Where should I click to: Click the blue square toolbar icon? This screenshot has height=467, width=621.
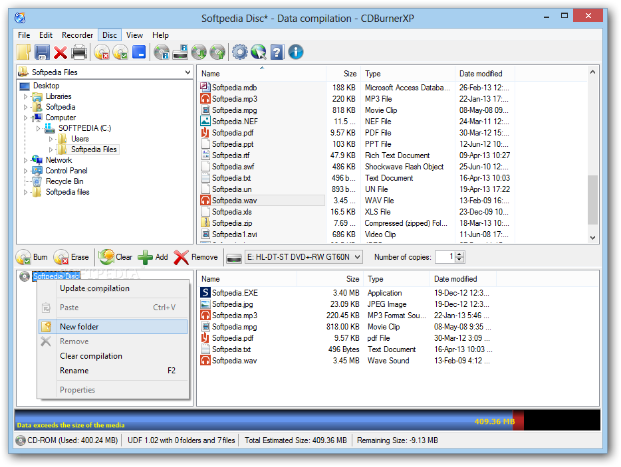tap(139, 52)
